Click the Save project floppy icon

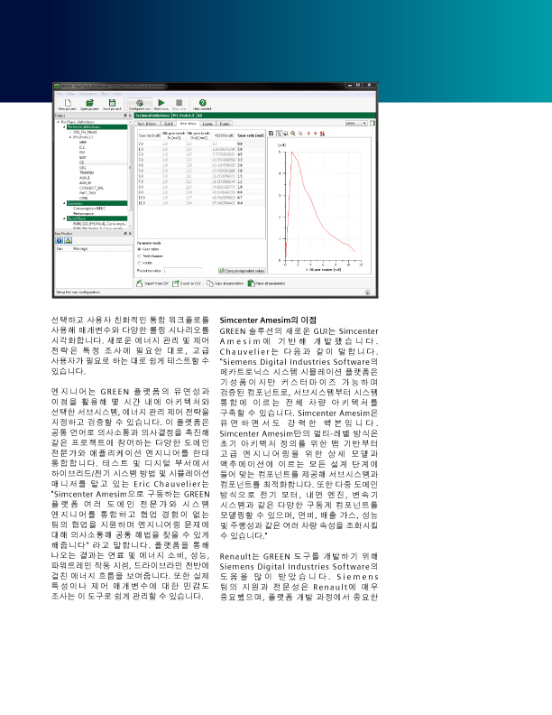click(112, 103)
